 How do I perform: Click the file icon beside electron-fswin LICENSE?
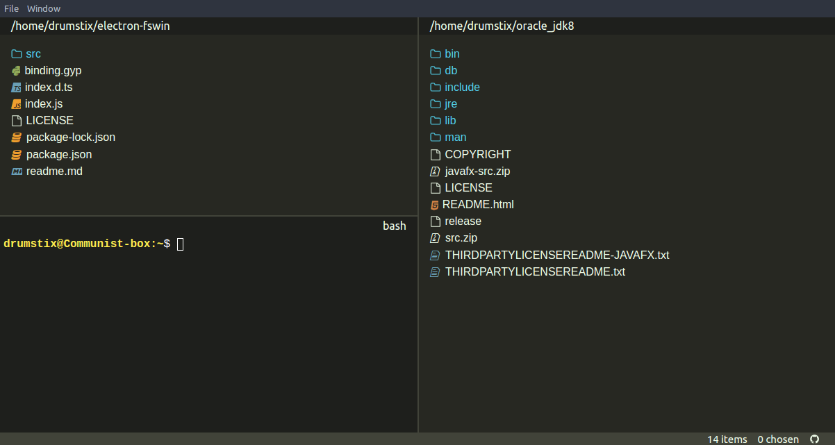pos(17,121)
